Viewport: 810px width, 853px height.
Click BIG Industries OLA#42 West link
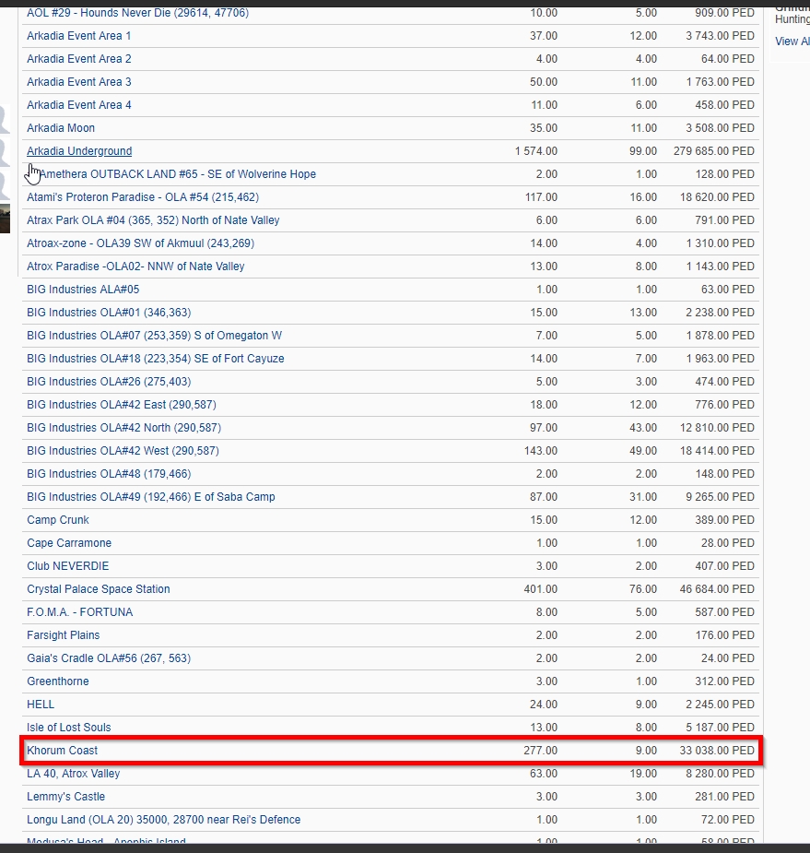tap(123, 451)
